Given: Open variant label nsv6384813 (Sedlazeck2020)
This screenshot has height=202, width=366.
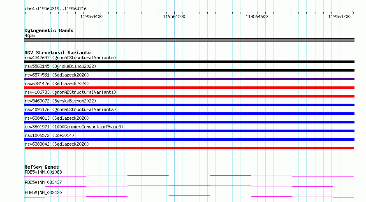Looking at the screenshot, I should pos(57,118).
